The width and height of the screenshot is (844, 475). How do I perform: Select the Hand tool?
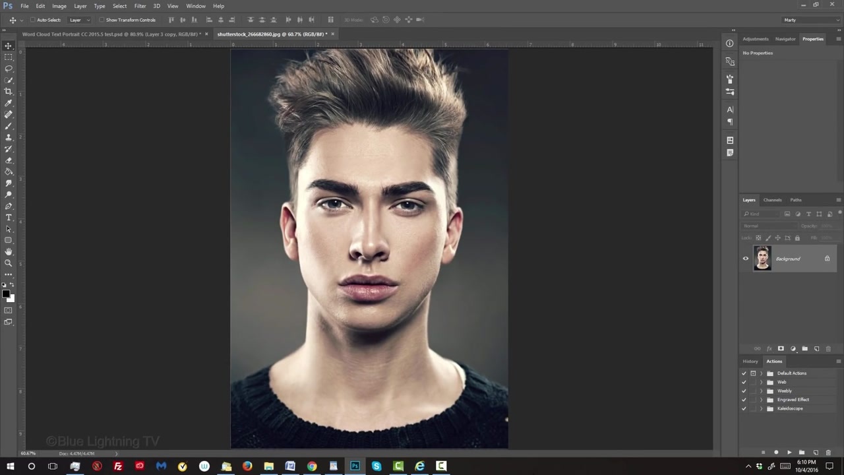tap(9, 252)
